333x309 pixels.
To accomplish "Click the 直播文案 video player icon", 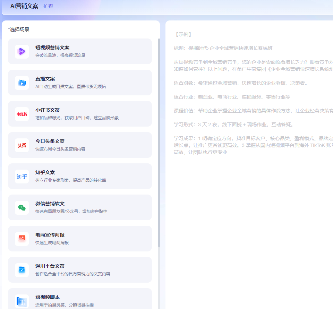I will pos(22,82).
